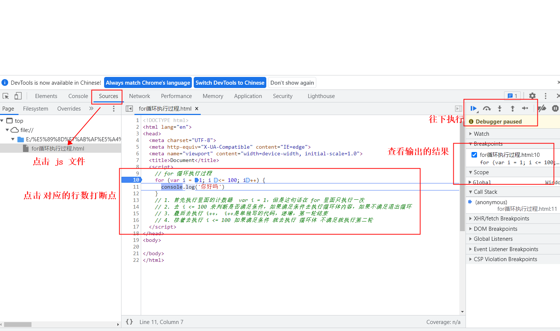Image resolution: width=560 pixels, height=331 pixels.
Task: Hide the debugger sidebar icon
Action: (x=459, y=108)
